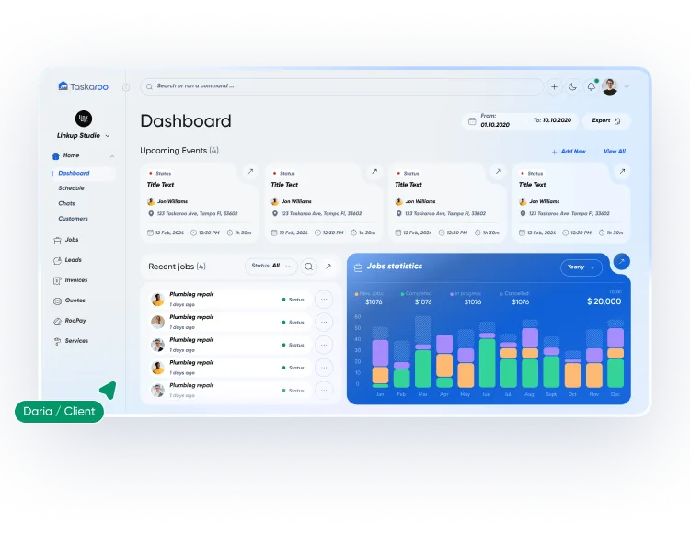Image resolution: width=690 pixels, height=534 pixels.
Task: Open options for third Plumbing repair job
Action: tap(324, 345)
